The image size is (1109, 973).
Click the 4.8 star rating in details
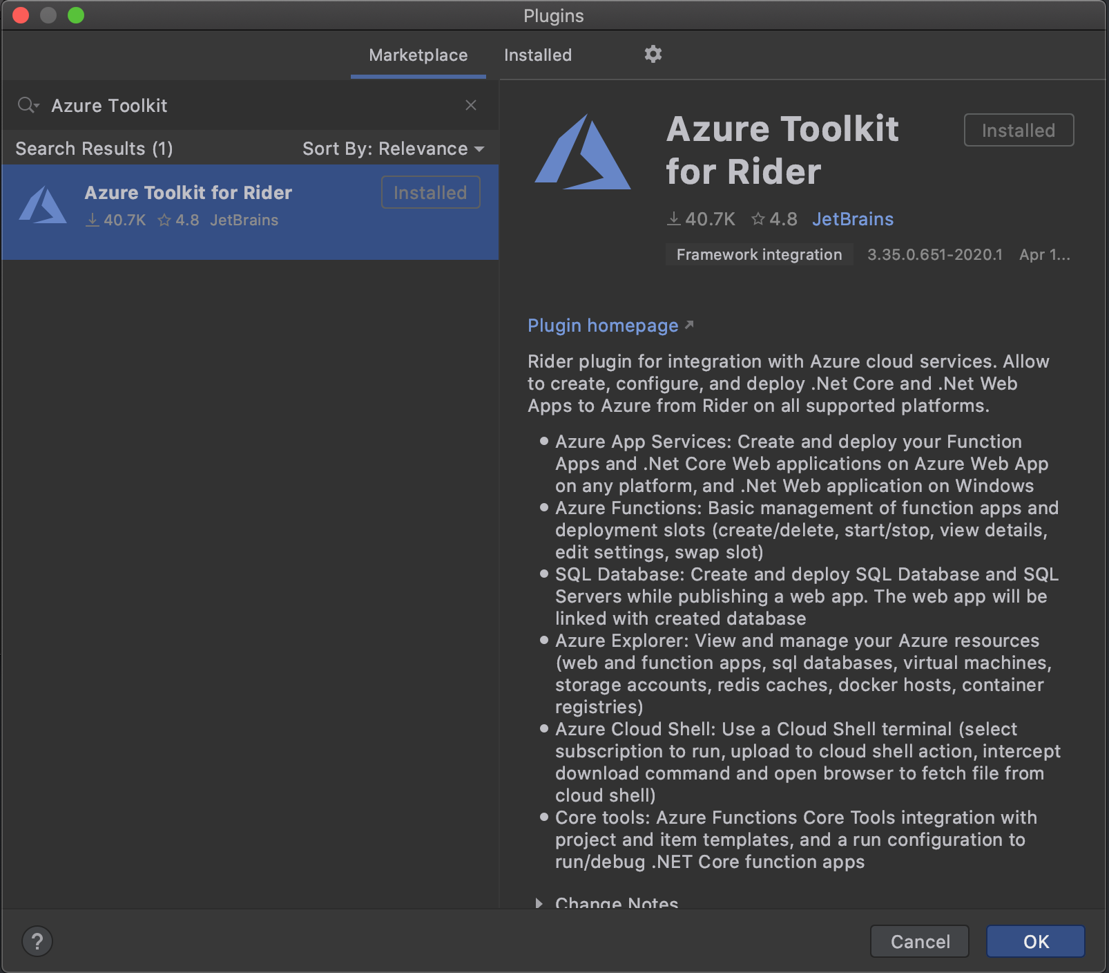click(x=774, y=219)
